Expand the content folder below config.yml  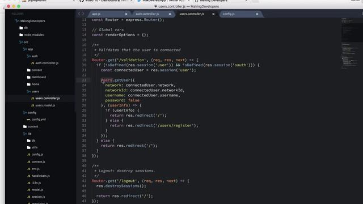(x=31, y=126)
